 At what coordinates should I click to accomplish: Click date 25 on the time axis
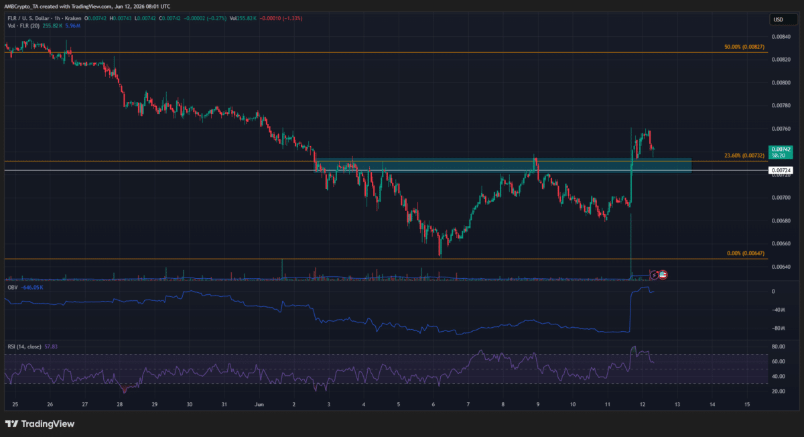tap(15, 405)
